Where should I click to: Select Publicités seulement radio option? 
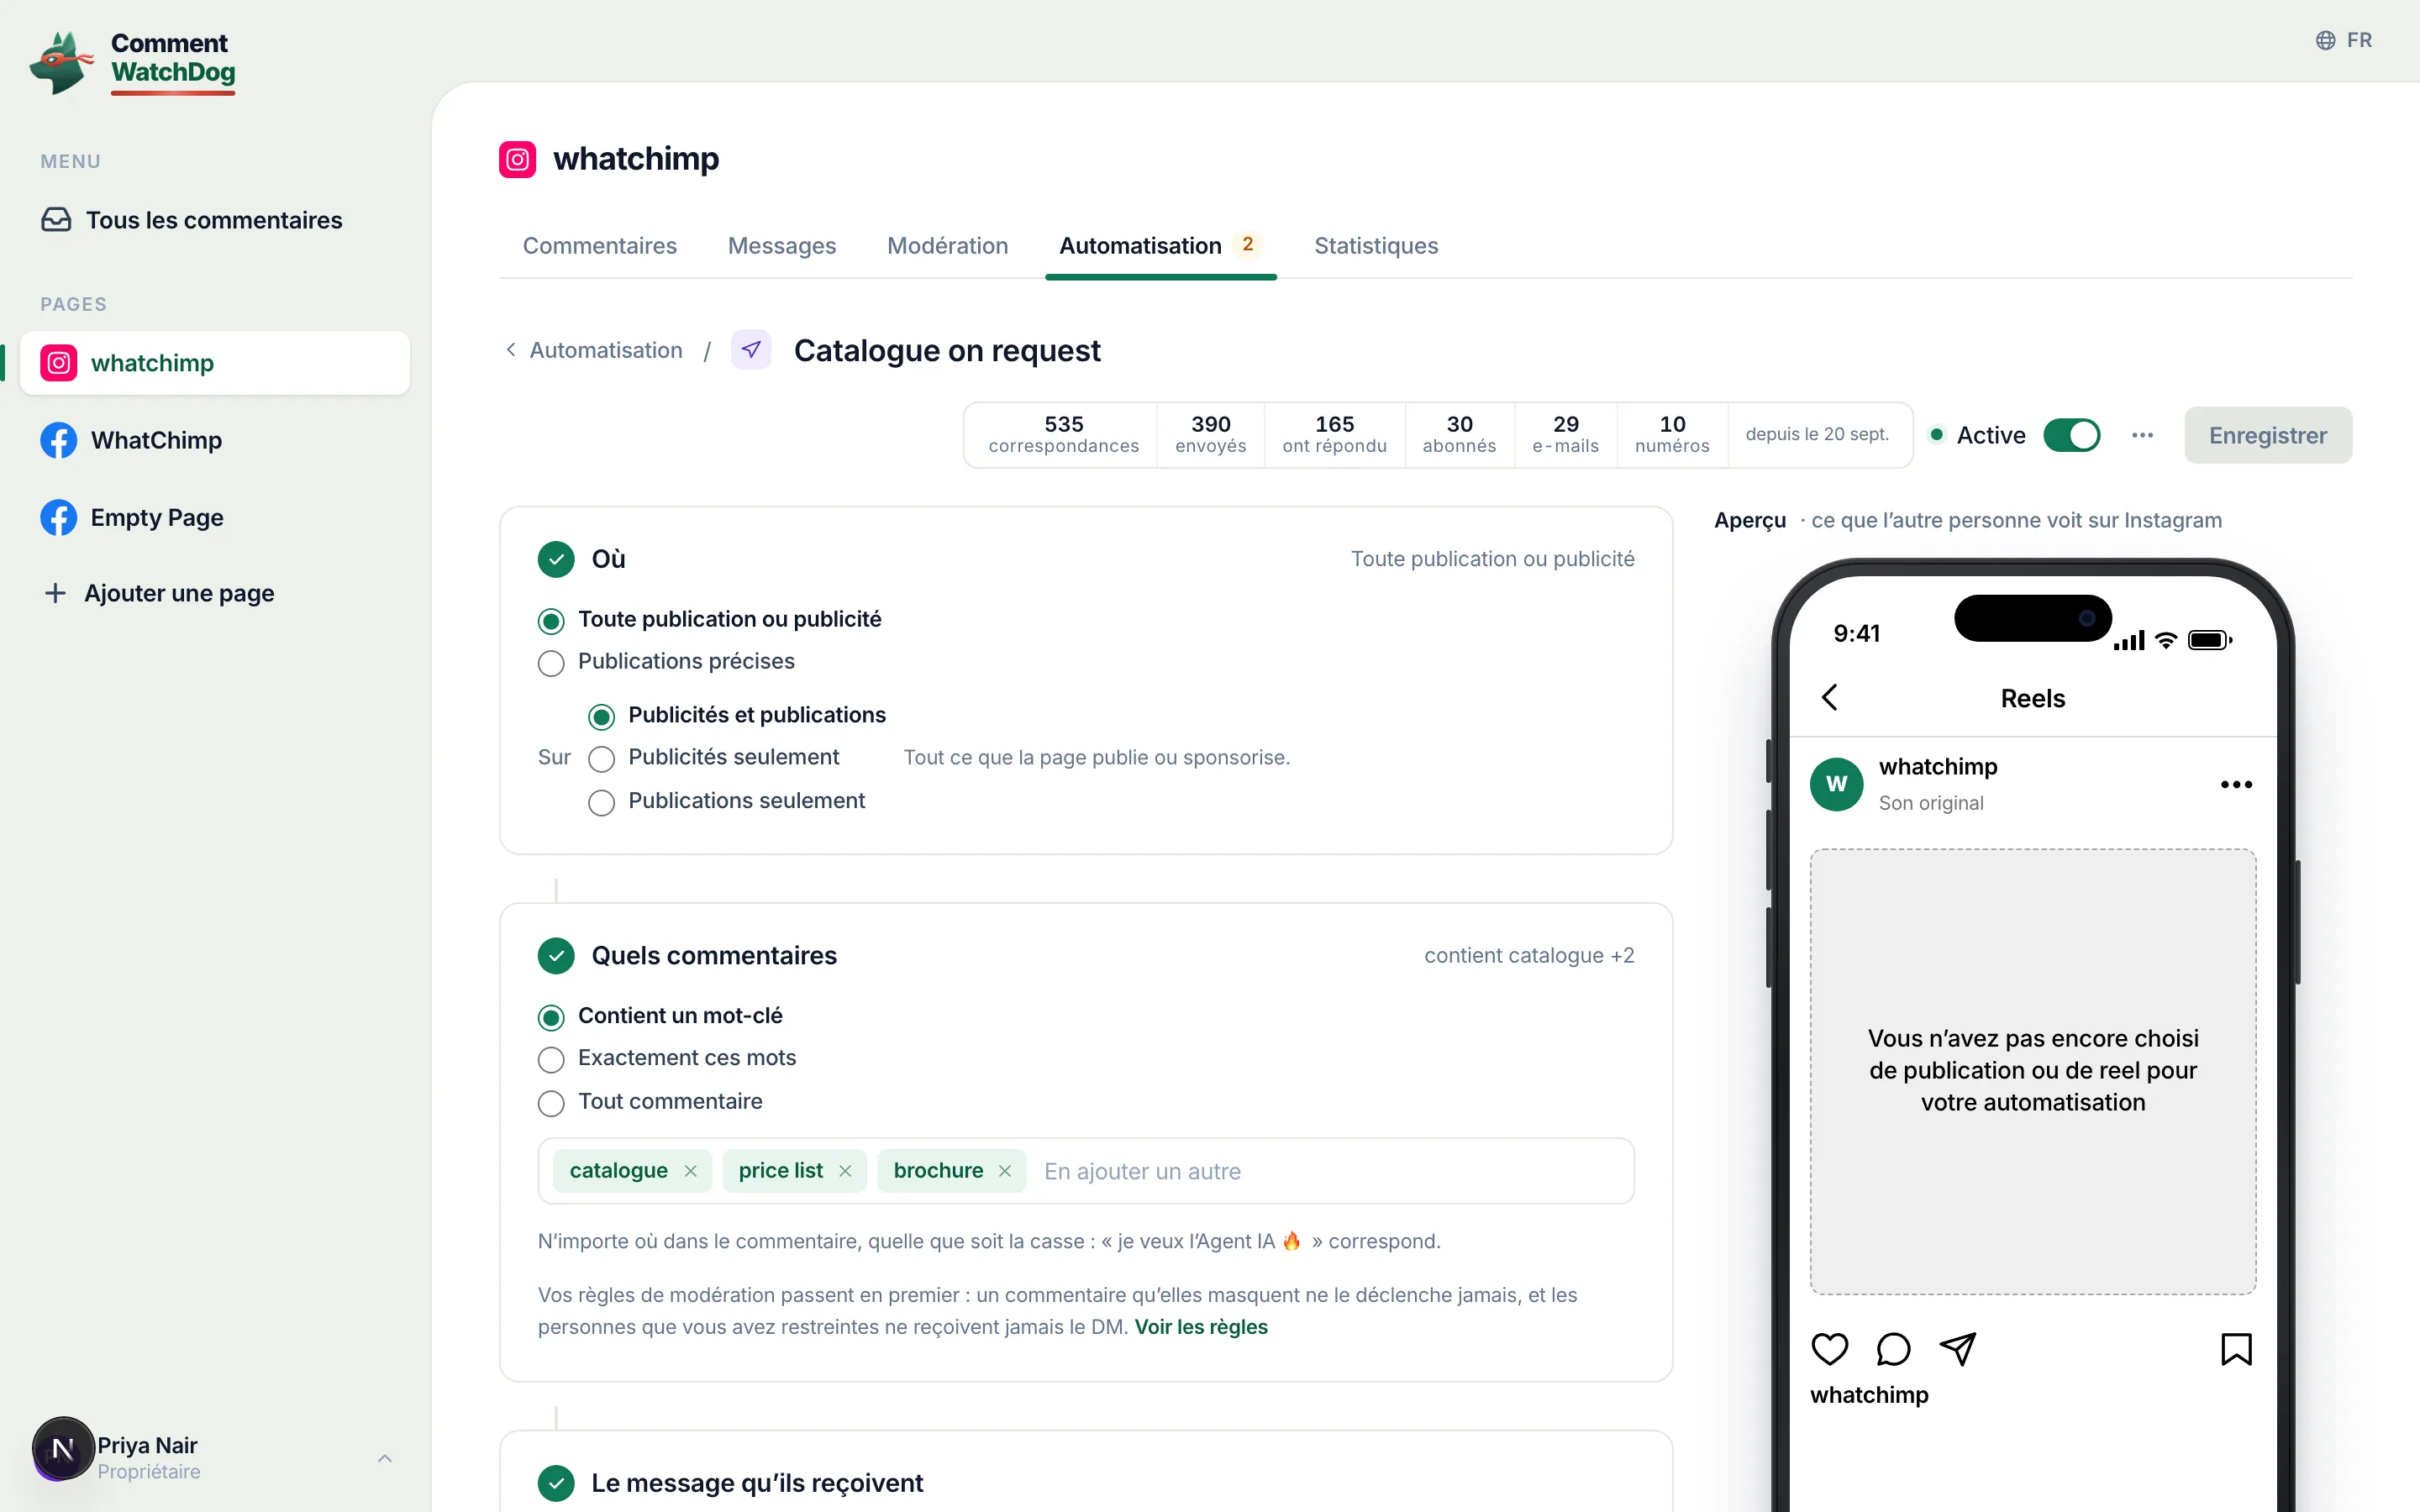coord(601,759)
